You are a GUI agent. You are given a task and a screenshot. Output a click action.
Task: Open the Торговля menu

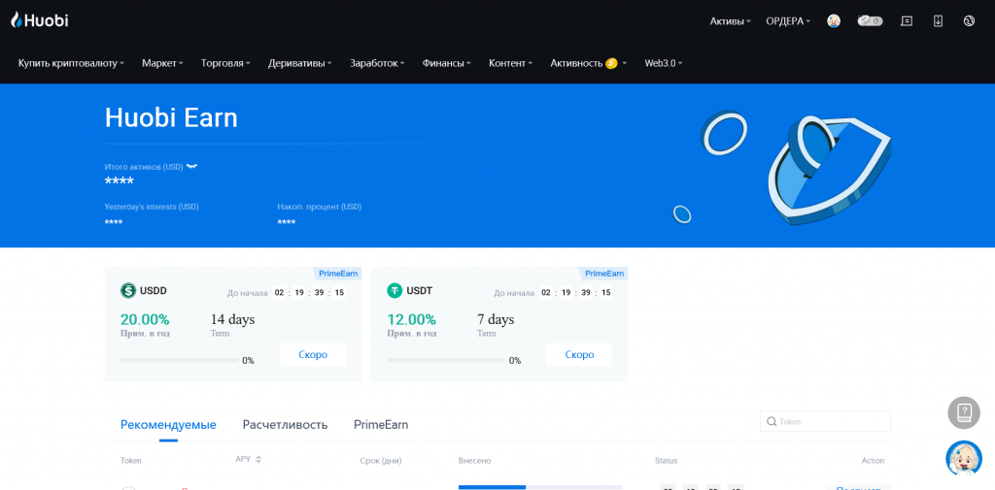[x=225, y=63]
